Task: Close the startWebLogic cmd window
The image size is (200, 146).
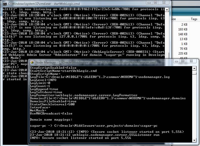Action: click(x=164, y=3)
